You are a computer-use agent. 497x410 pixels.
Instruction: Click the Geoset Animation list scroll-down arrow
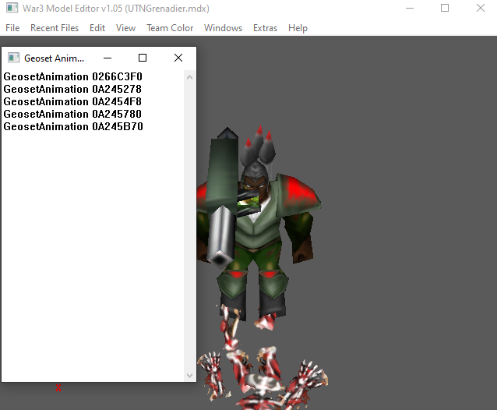click(189, 376)
